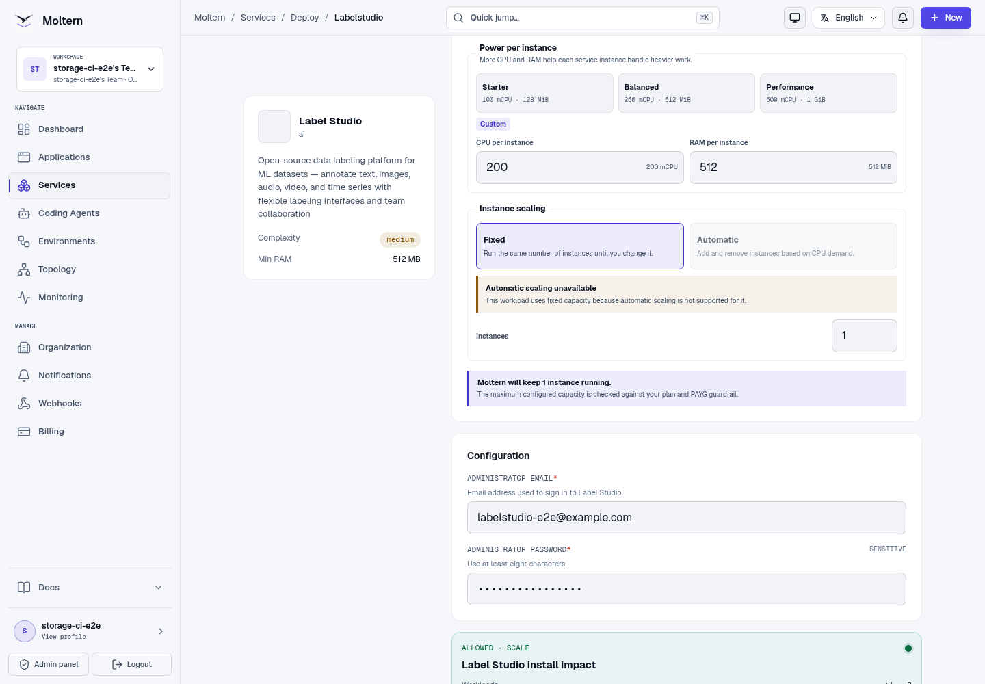Viewport: 985px width, 684px height.
Task: Go to the Services breadcrumb
Action: coord(258,18)
